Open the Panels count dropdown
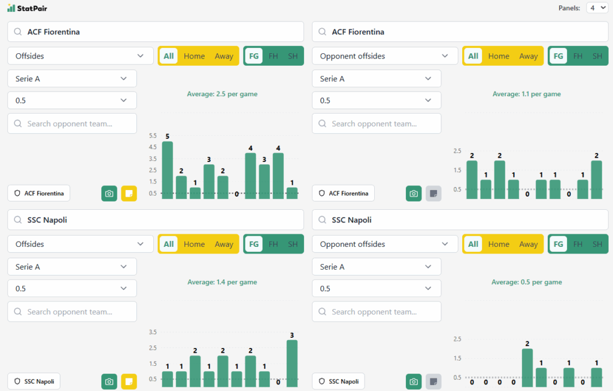 (597, 8)
